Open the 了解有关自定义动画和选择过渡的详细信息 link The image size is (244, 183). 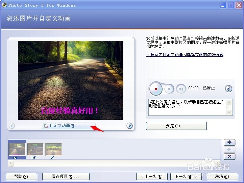185,55
